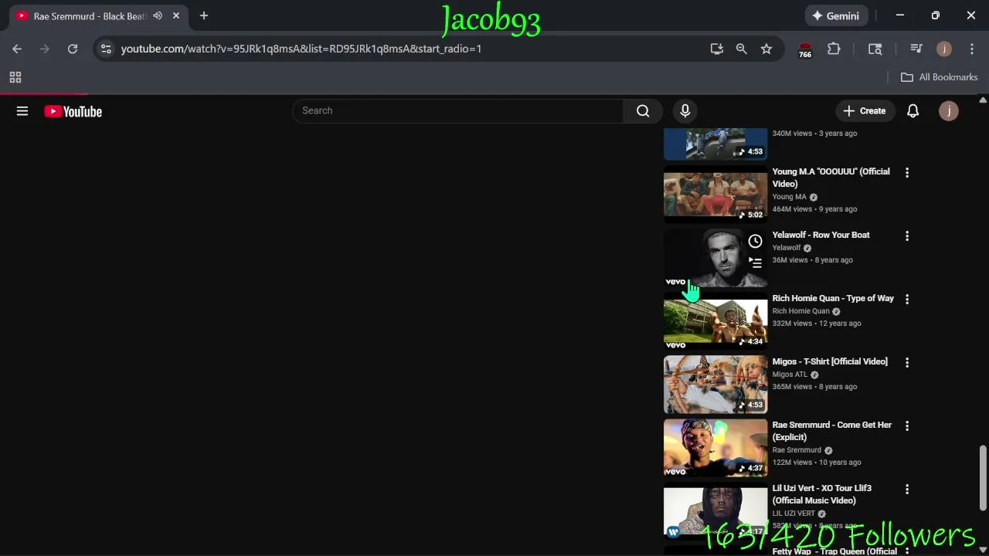Viewport: 989px width, 556px height.
Task: Open options for Rich Homie Quan video
Action: pyautogui.click(x=907, y=300)
